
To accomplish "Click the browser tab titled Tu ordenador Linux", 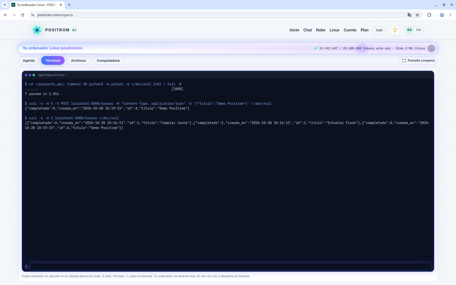I will 37,5.
